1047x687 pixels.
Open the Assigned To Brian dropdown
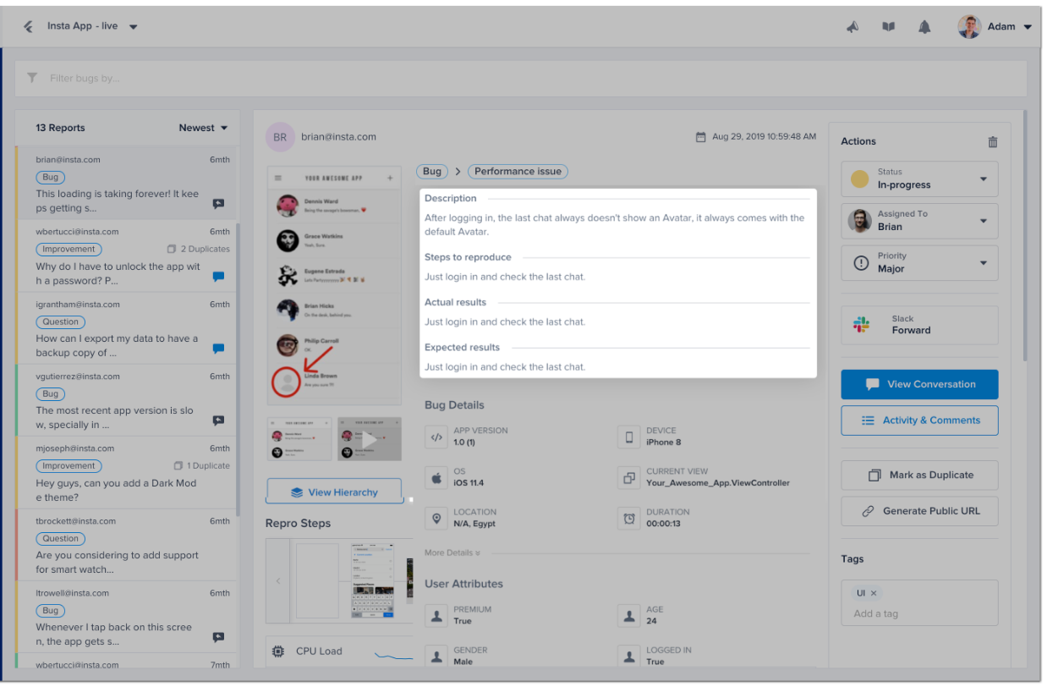pyautogui.click(x=919, y=221)
